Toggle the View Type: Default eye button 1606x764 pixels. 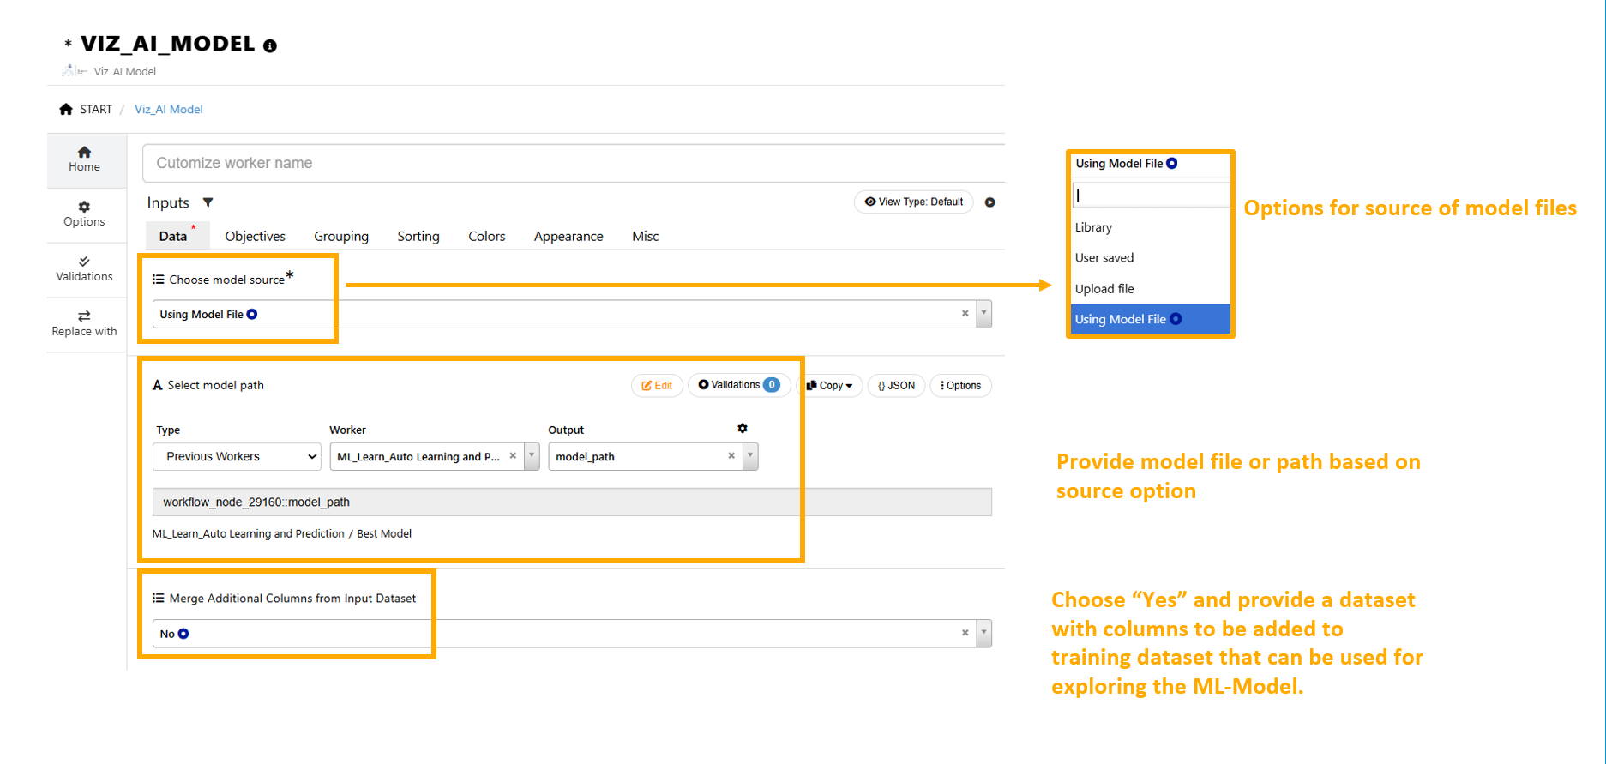(x=913, y=202)
